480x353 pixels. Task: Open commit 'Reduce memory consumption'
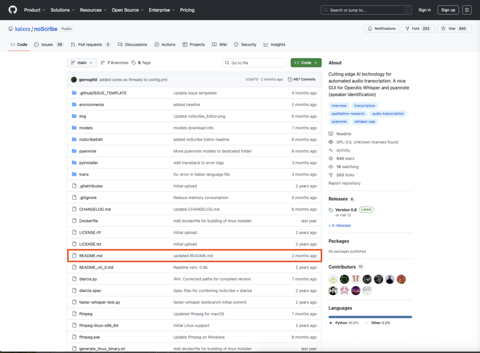click(x=201, y=198)
